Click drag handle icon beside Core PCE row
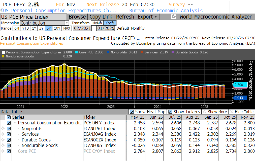255x161 pixels. pyautogui.click(x=3, y=151)
